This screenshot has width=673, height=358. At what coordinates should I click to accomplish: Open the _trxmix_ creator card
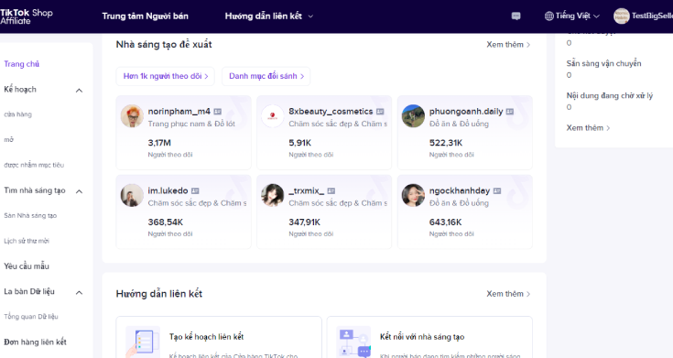point(324,212)
